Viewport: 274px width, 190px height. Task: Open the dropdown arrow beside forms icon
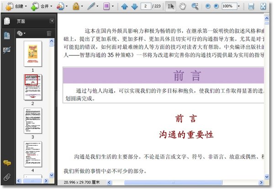[113, 6]
